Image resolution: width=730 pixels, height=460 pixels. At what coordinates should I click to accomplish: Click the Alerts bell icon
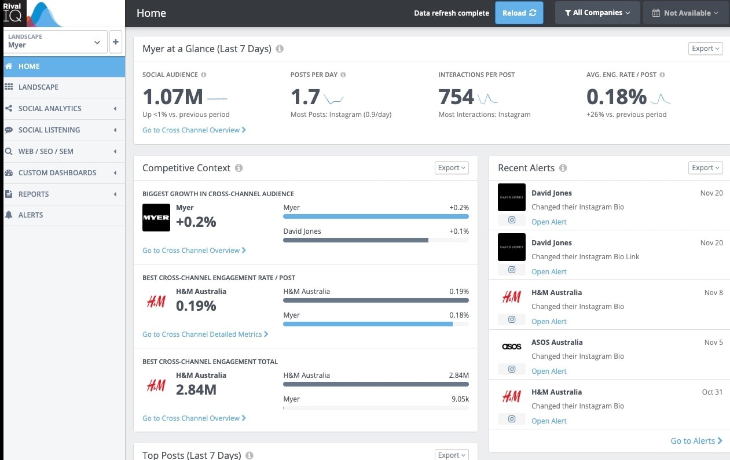coord(8,215)
